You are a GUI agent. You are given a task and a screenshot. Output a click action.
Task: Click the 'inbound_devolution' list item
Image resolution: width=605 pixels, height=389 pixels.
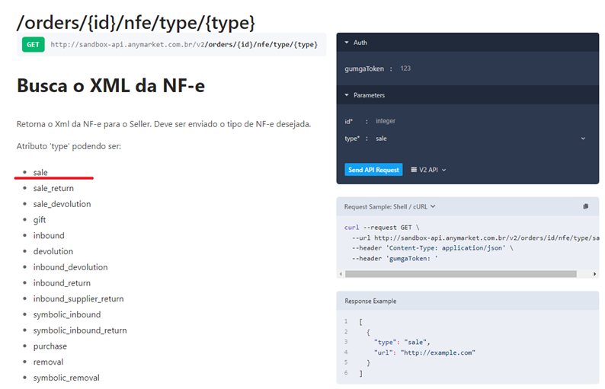[70, 267]
